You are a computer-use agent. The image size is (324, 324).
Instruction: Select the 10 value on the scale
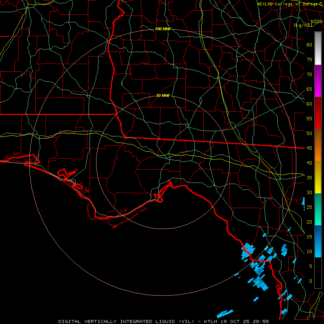point(309,252)
